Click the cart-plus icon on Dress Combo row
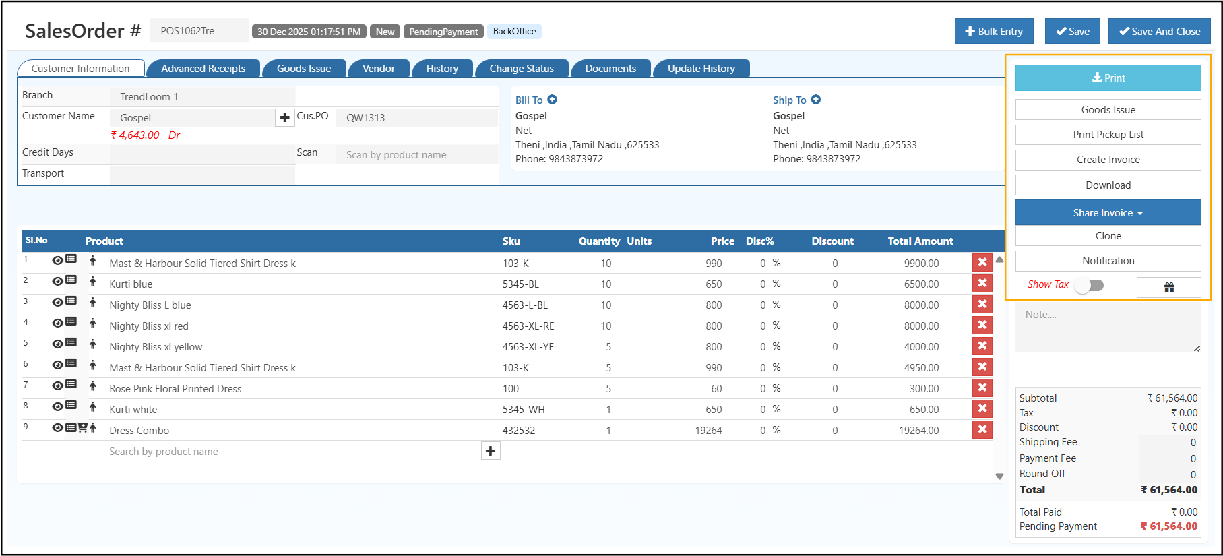Image resolution: width=1223 pixels, height=556 pixels. pyautogui.click(x=82, y=427)
